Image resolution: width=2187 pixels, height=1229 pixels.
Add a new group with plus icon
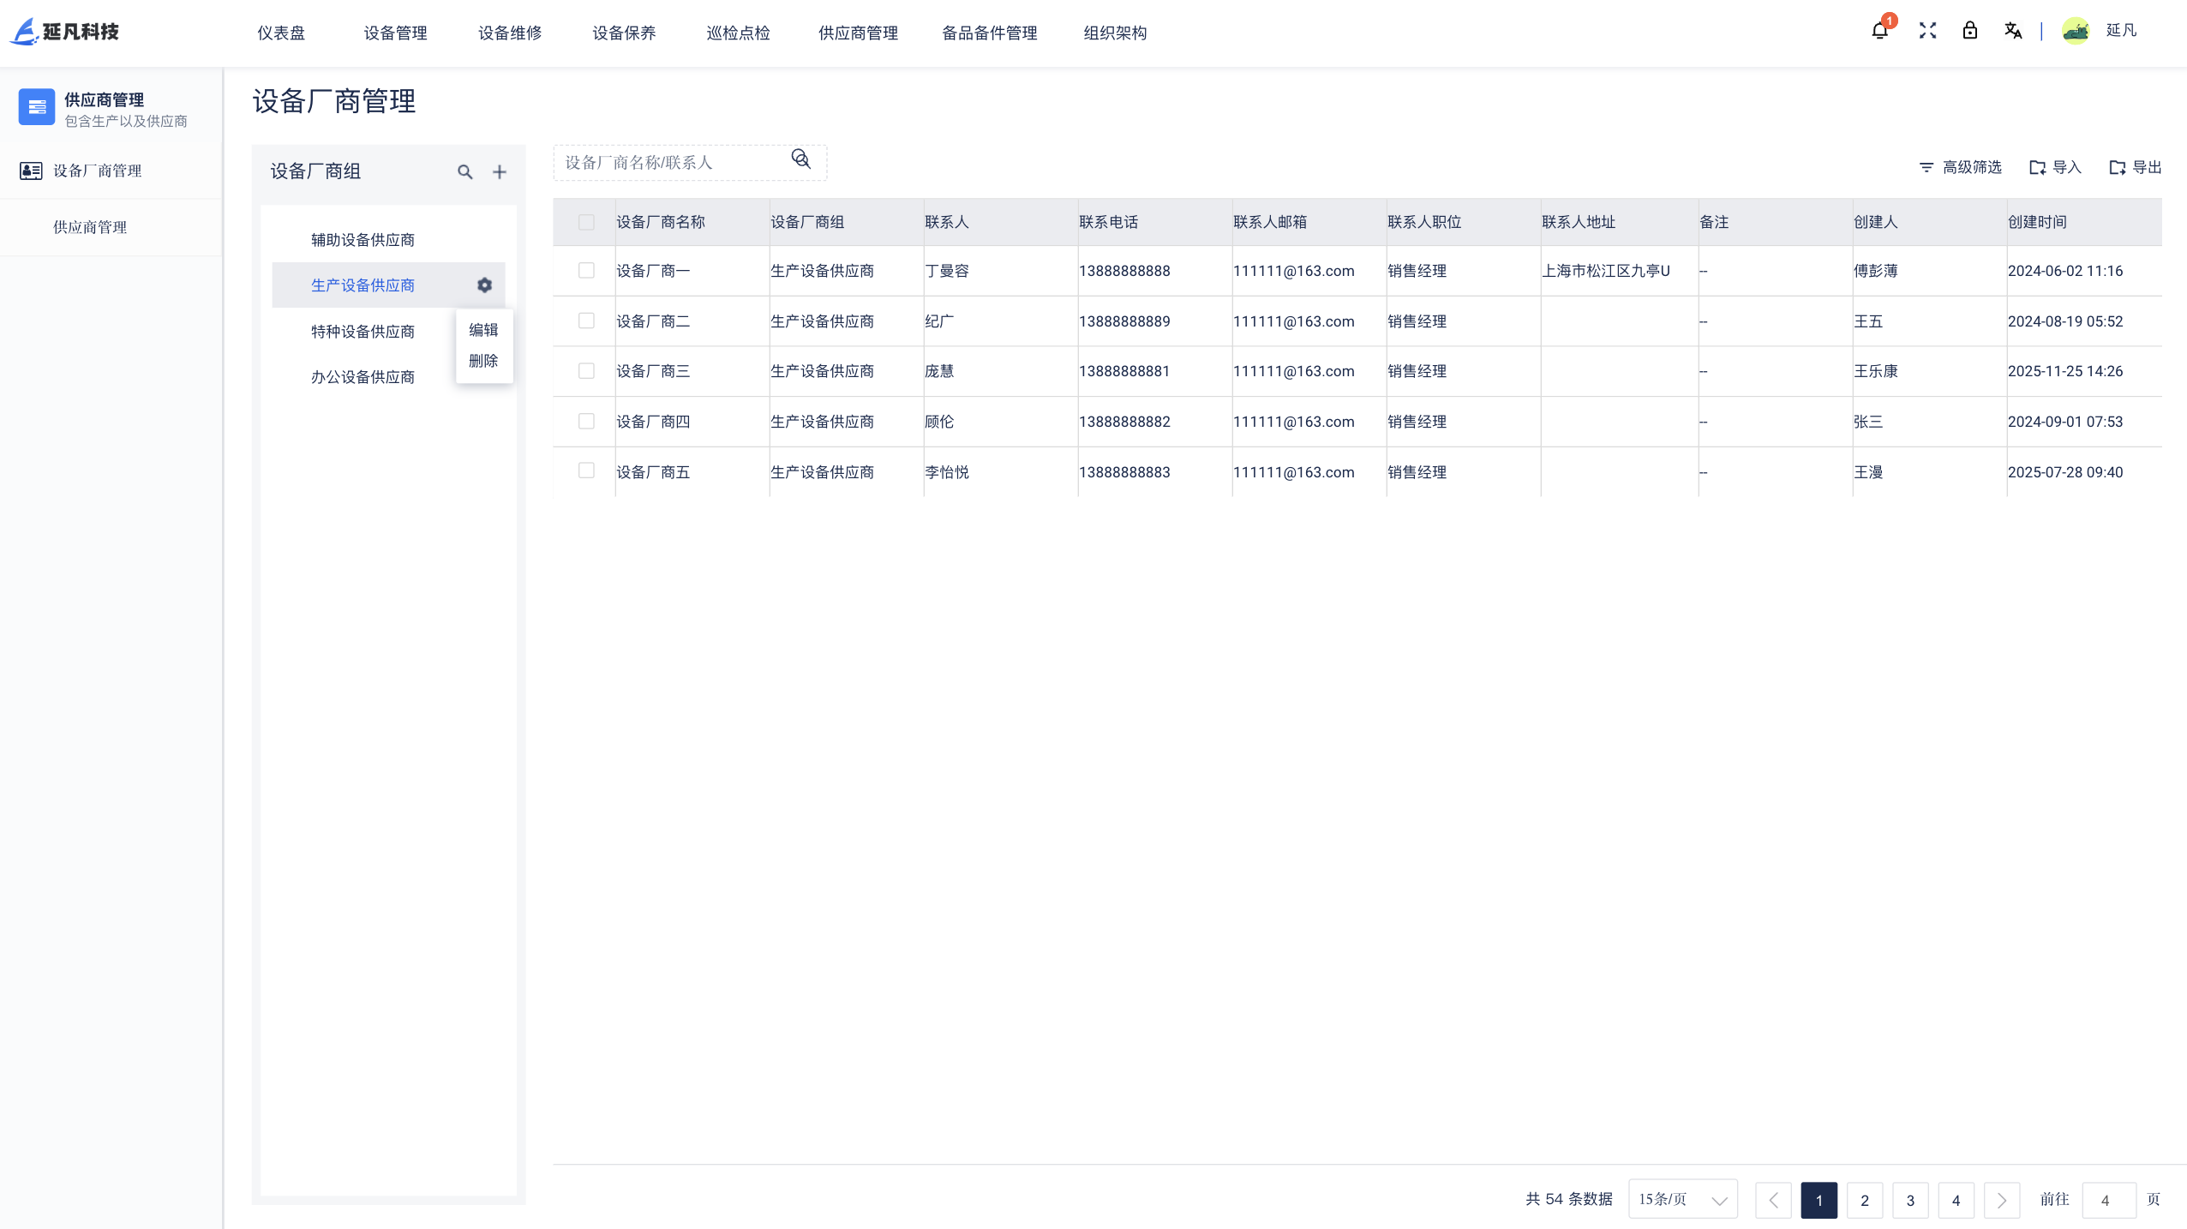click(x=500, y=172)
